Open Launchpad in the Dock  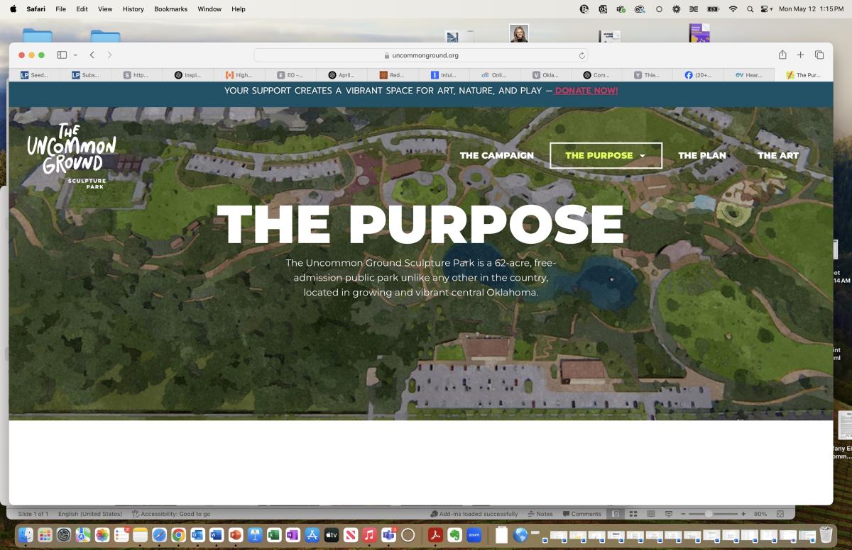45,535
